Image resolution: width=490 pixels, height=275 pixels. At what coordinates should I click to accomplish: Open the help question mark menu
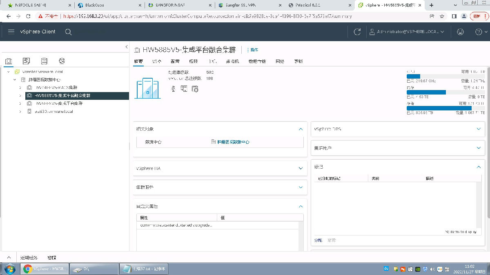click(481, 32)
